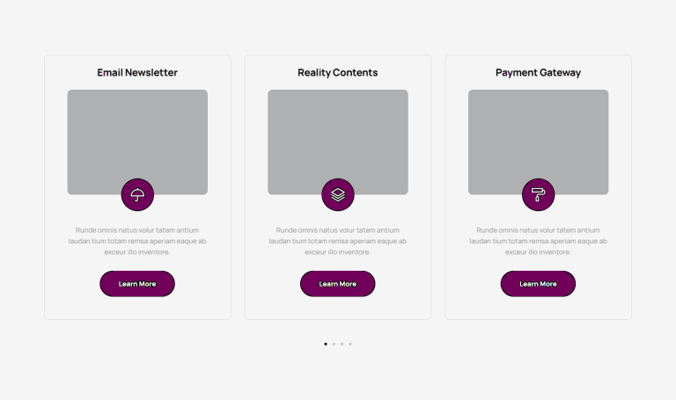The width and height of the screenshot is (676, 400).
Task: Jump to the third carousel slide dot
Action: (x=342, y=344)
